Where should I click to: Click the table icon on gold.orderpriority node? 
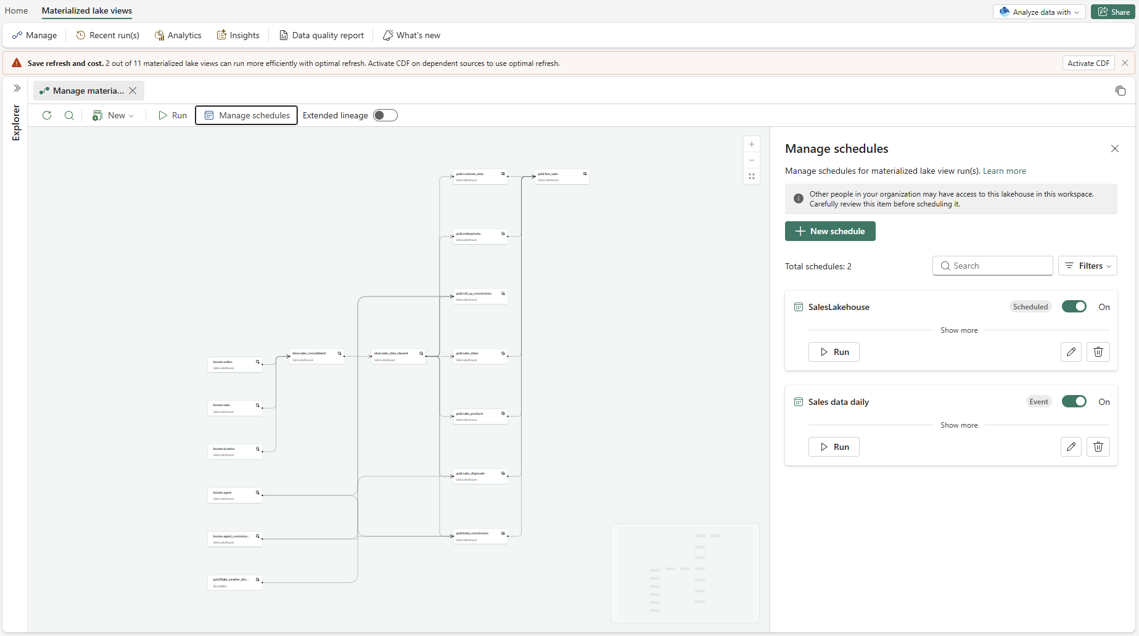[503, 234]
